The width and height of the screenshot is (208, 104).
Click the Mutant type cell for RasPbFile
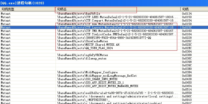point(6,14)
